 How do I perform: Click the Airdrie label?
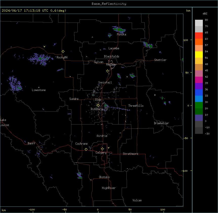102,136
